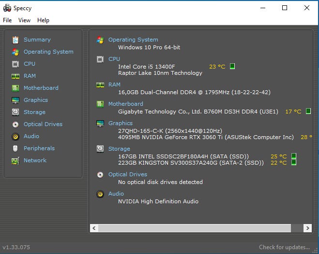This screenshot has width=319, height=254.
Task: Click the Optical Drives disc icon in sidebar
Action: (x=15, y=125)
